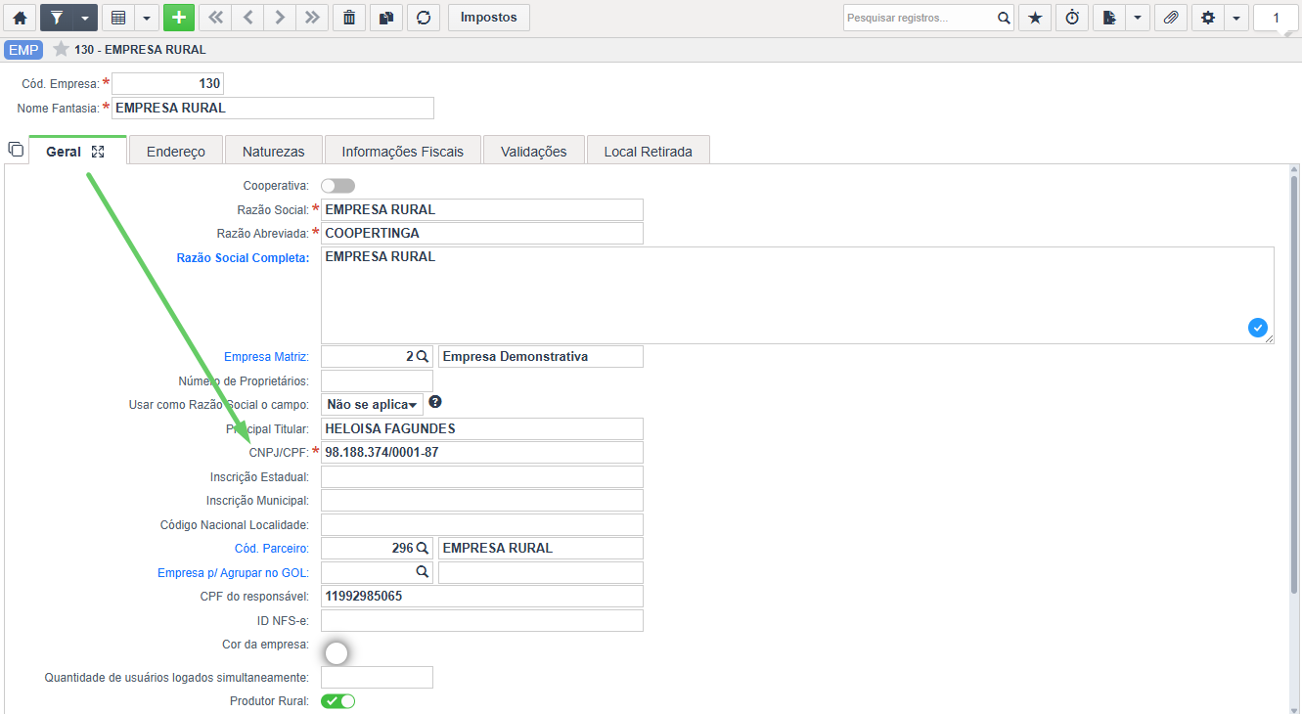Viewport: 1302px width, 714px height.
Task: Toggle the Produtor Rural switch off
Action: point(337,701)
